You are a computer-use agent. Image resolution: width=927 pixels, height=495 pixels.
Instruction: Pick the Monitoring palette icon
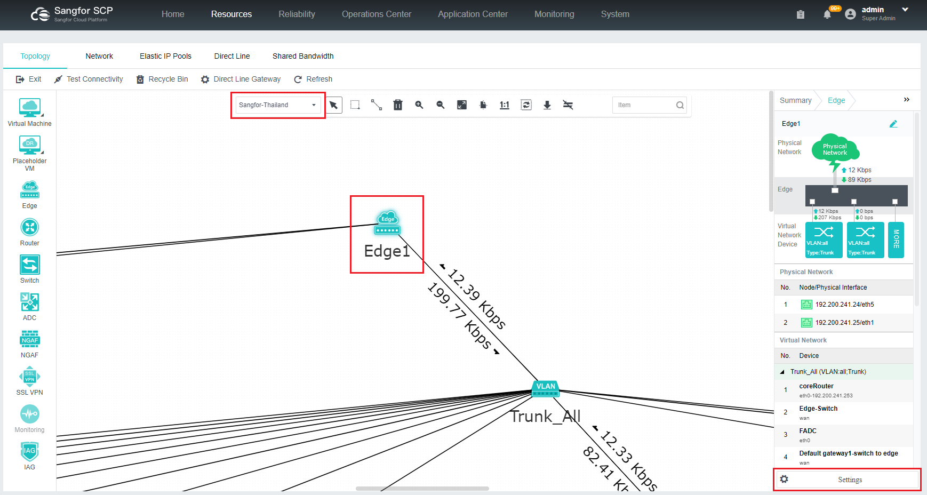click(x=30, y=414)
